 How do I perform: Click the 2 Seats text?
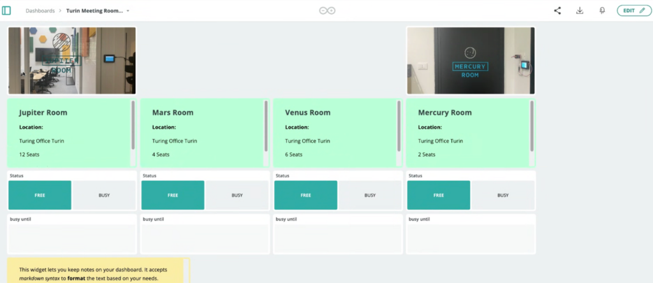click(427, 154)
